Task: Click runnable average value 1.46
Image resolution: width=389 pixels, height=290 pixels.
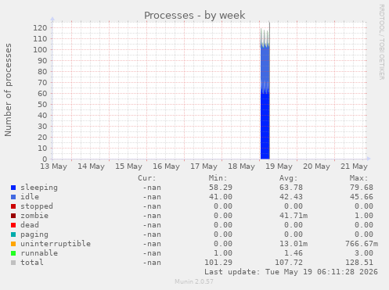Action: 294,253
